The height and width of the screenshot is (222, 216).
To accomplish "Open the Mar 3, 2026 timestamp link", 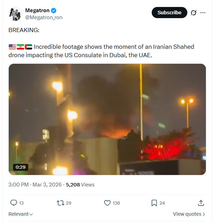I will pos(35,185).
